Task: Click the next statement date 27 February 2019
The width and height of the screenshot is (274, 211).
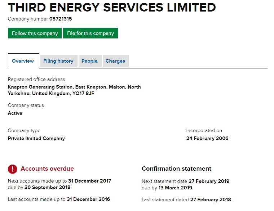Action: (209, 181)
